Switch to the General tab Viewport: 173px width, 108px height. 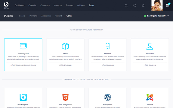[x=22, y=16]
